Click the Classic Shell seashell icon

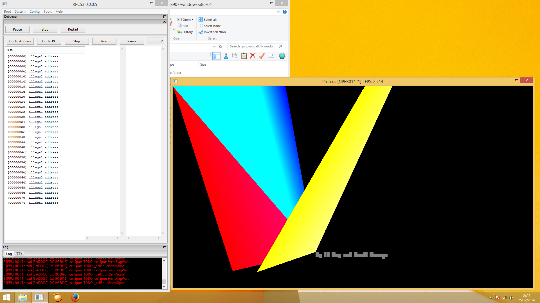point(282,56)
